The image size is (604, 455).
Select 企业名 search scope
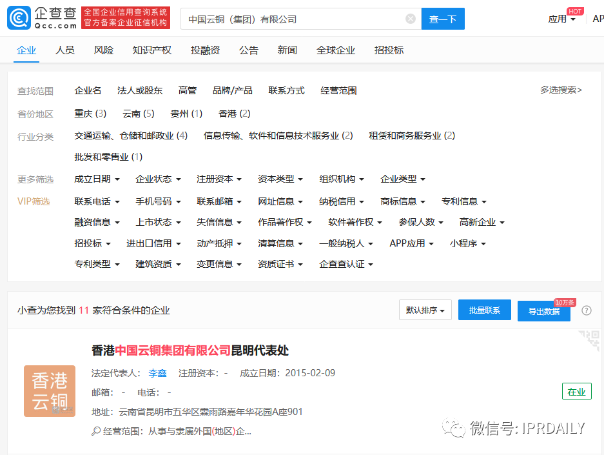coord(88,90)
